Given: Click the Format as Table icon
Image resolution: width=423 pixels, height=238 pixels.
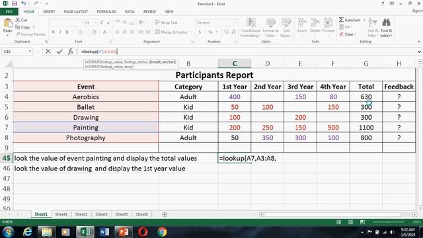Looking at the screenshot, I should tap(270, 22).
